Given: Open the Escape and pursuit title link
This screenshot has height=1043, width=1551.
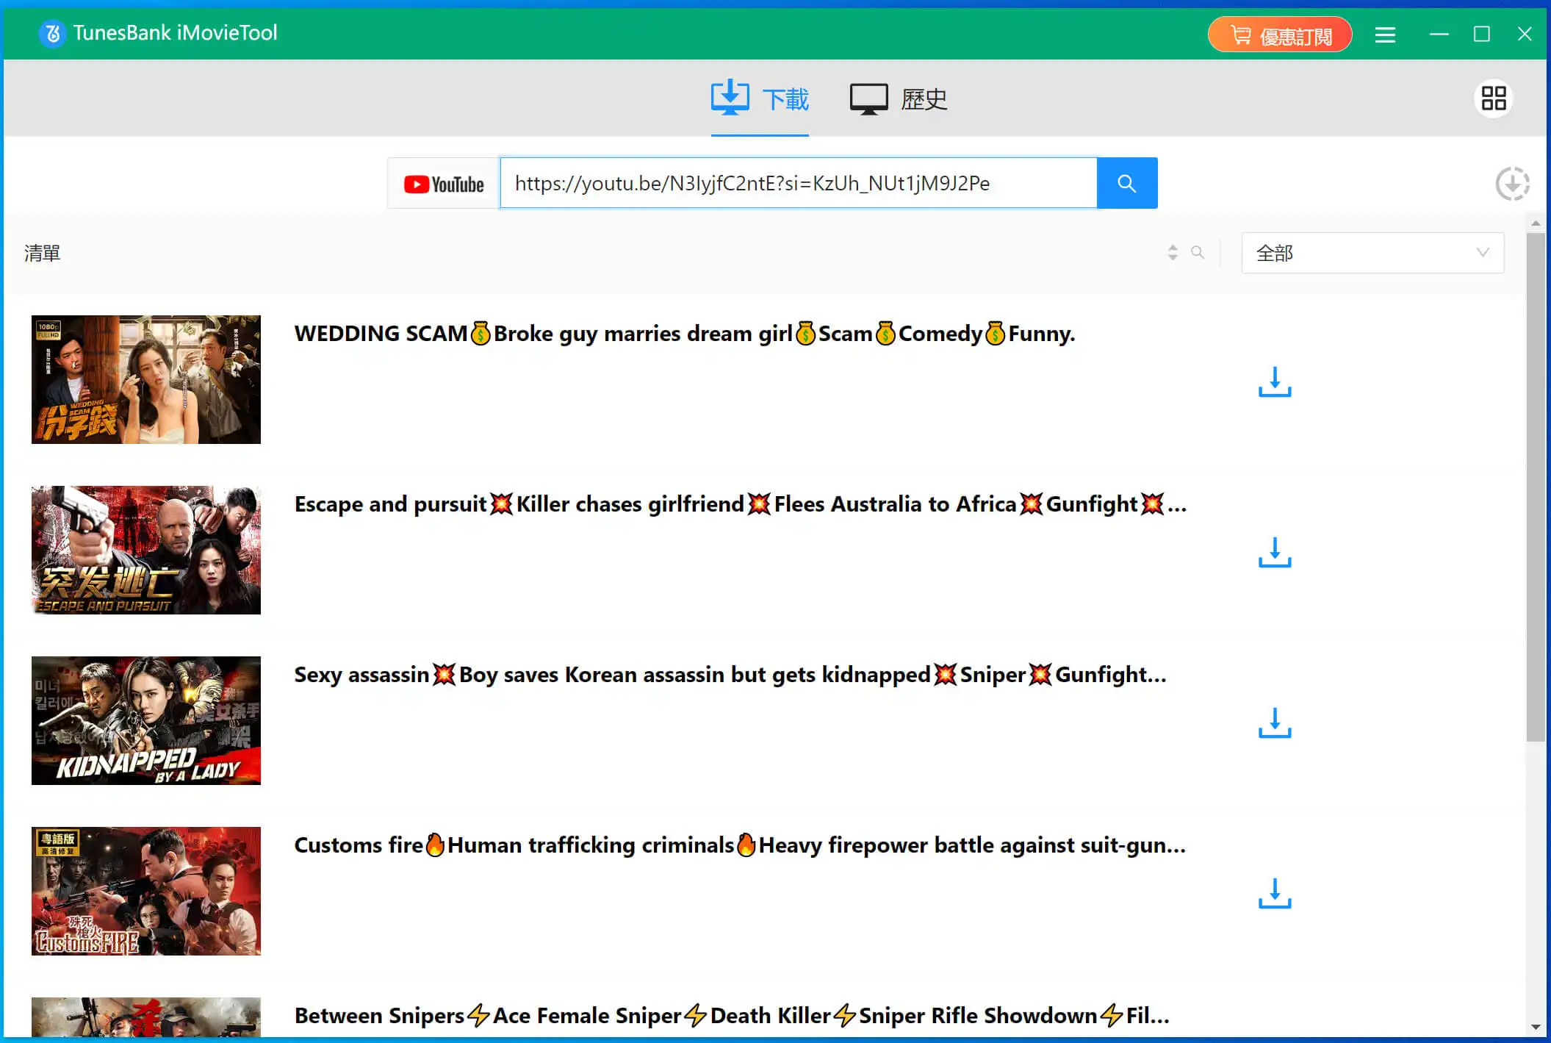Looking at the screenshot, I should [x=740, y=504].
